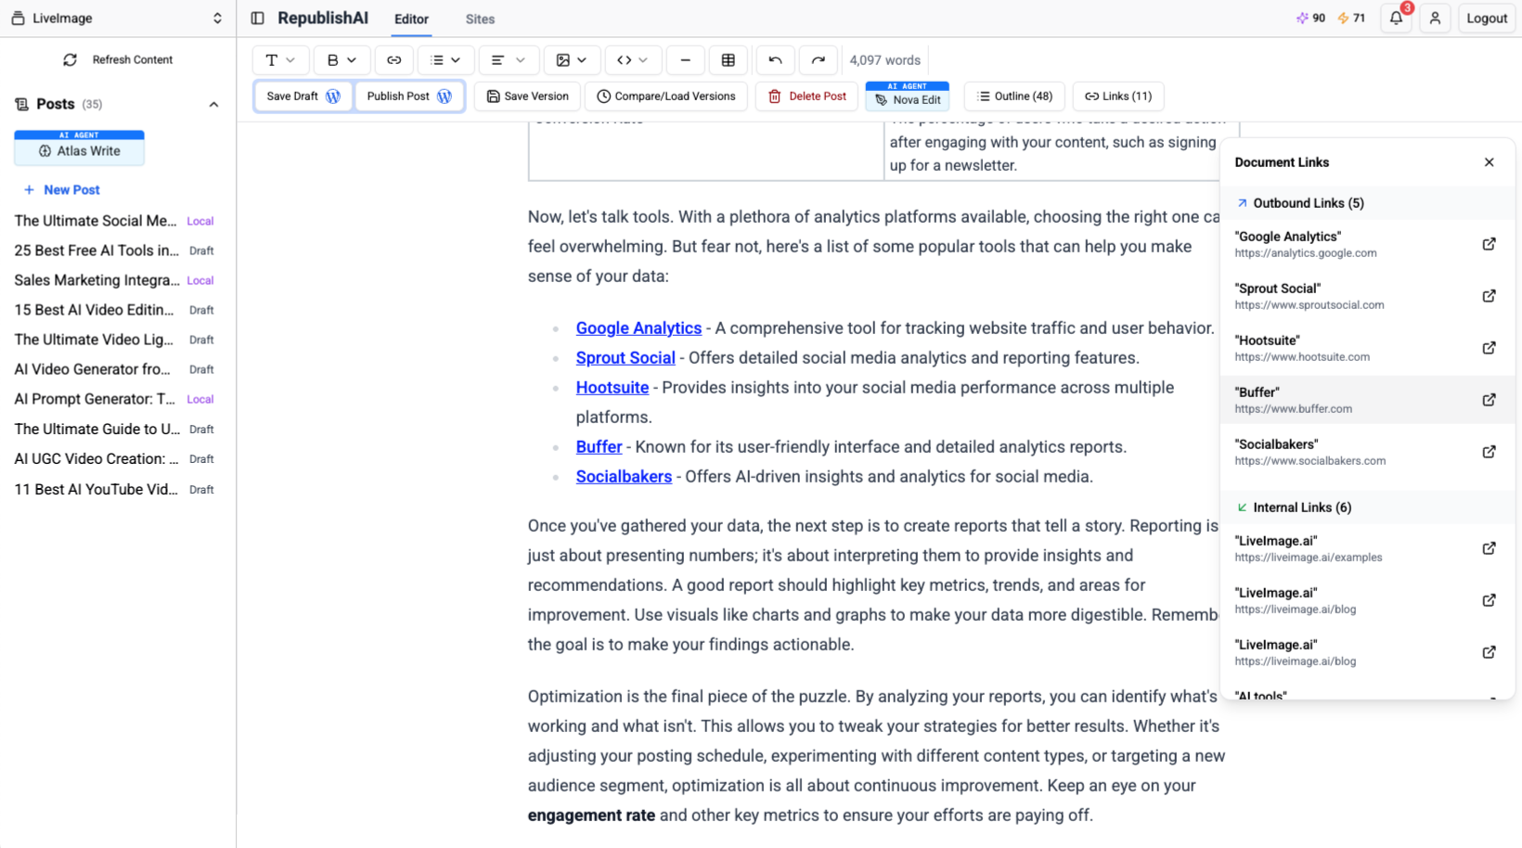1522x848 pixels.
Task: Click the 4,097 words counter
Action: click(885, 60)
